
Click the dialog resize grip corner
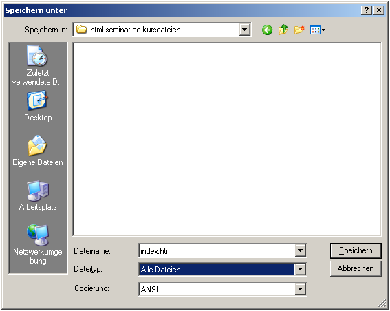(382, 303)
